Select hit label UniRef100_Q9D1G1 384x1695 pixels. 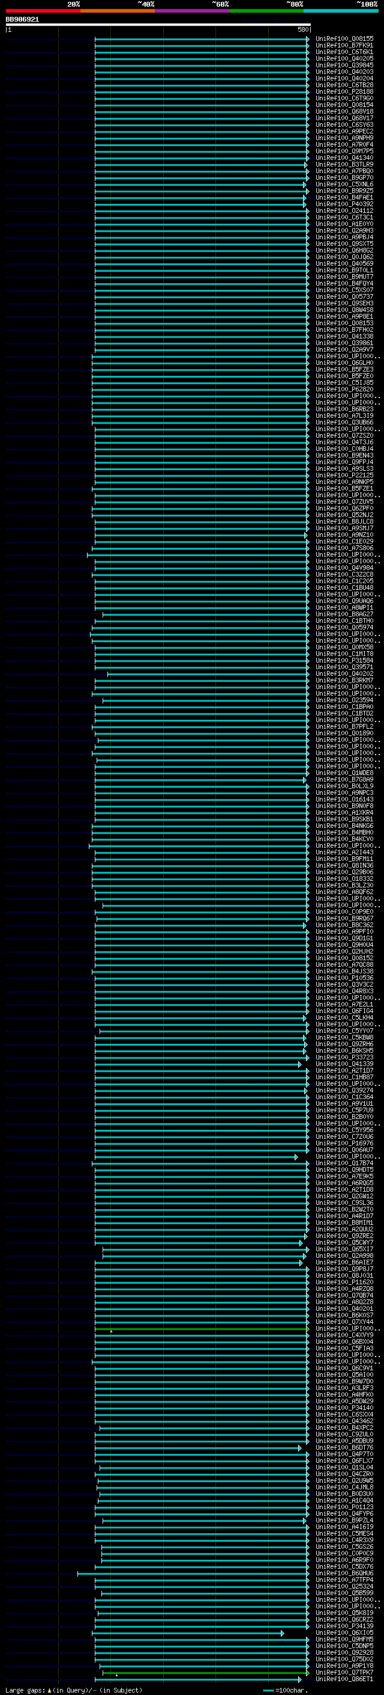(x=344, y=939)
